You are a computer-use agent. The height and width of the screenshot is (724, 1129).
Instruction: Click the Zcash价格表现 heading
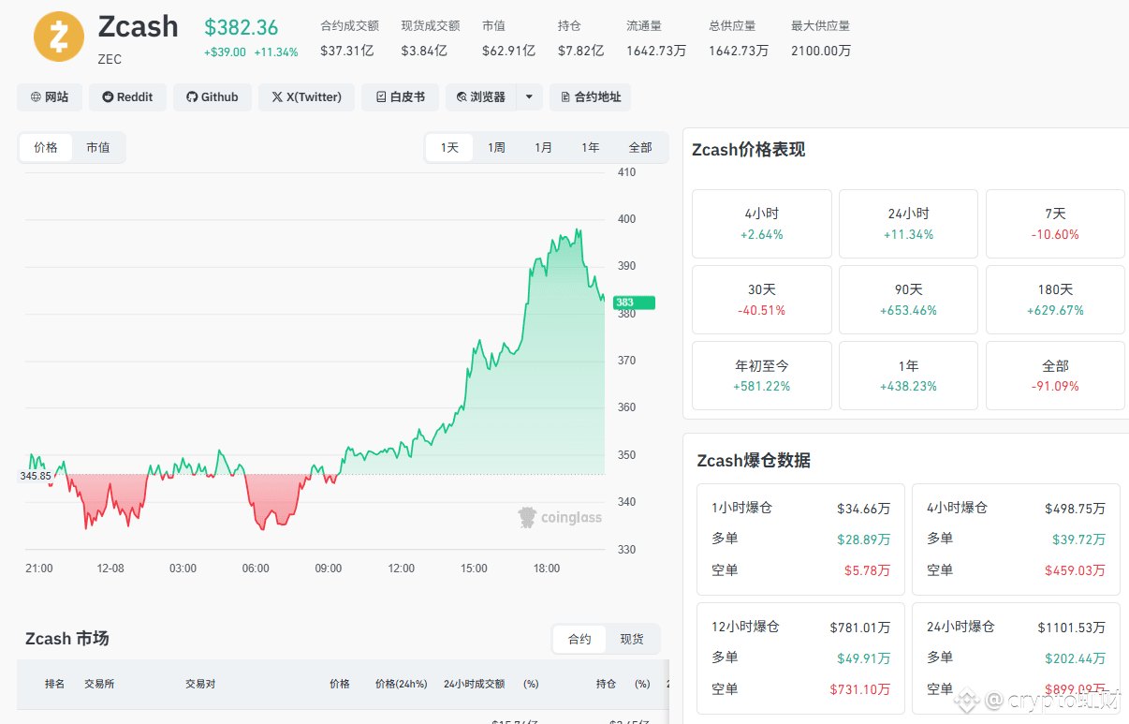tap(748, 150)
